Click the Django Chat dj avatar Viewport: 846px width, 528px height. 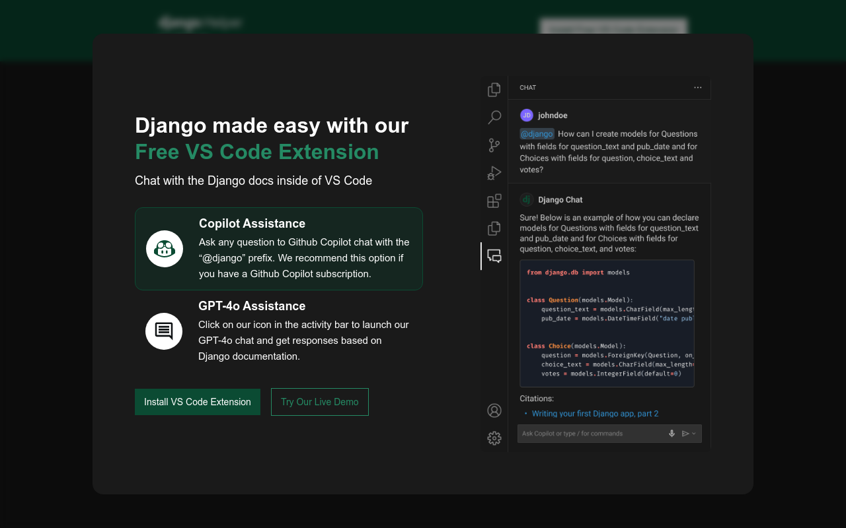click(x=527, y=199)
